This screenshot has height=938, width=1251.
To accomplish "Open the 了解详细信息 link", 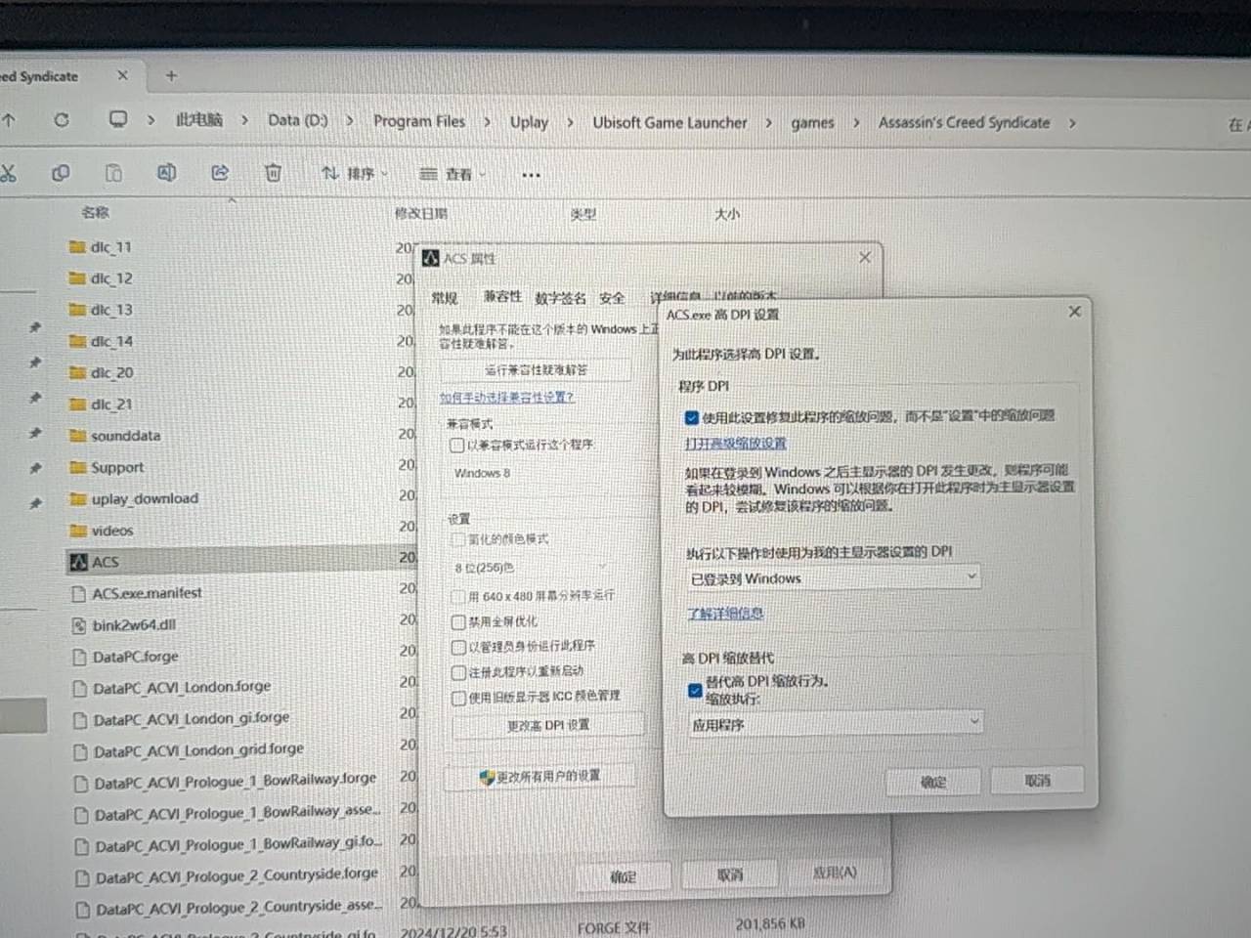I will 725,614.
